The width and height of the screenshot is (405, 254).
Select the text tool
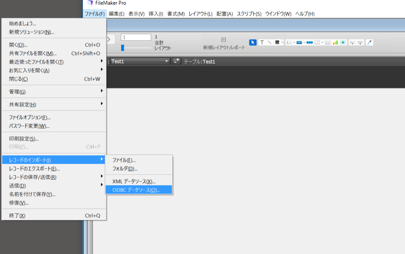262,42
